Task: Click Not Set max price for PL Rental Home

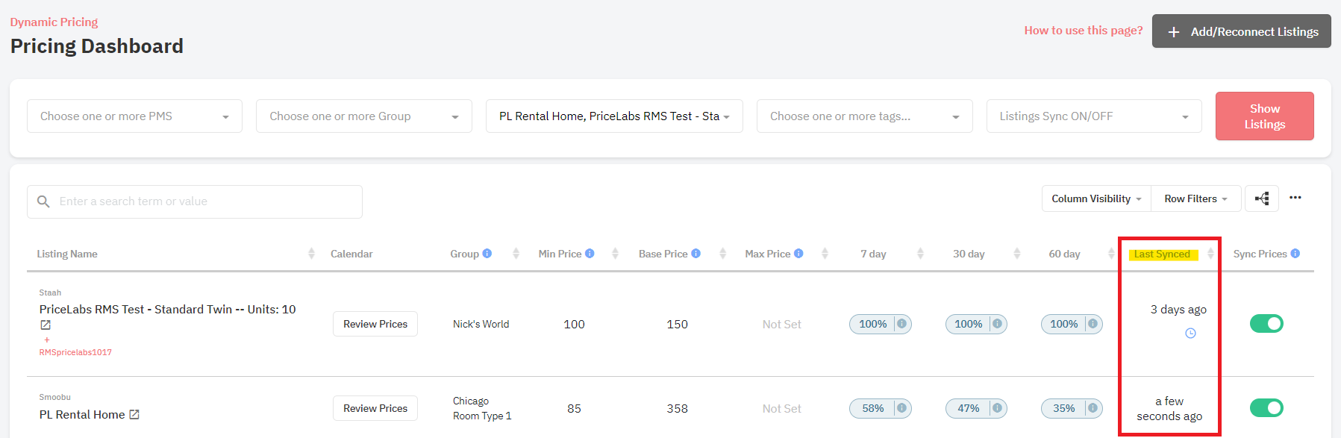Action: (781, 409)
